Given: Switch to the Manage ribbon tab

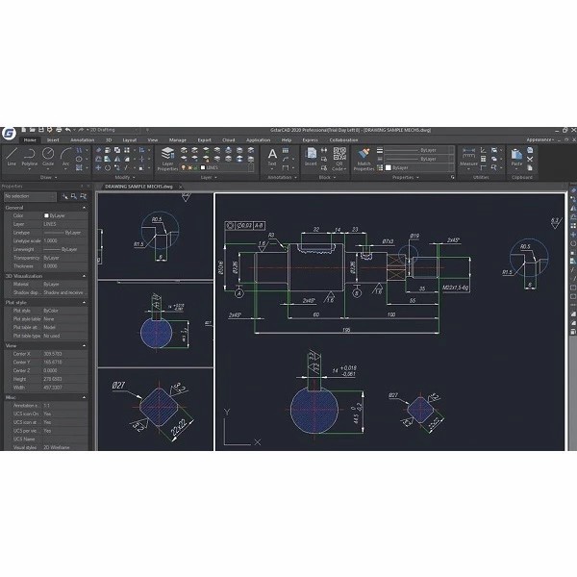Looking at the screenshot, I should click(x=177, y=140).
